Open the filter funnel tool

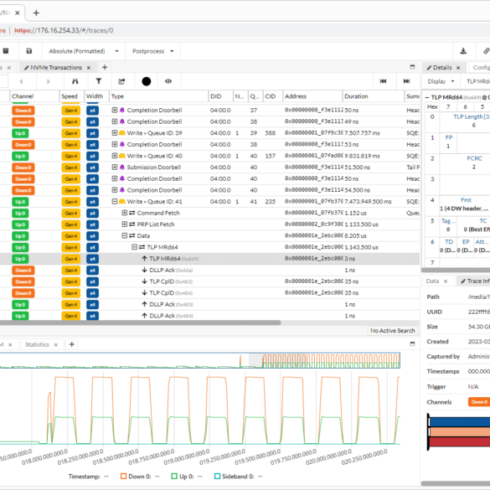99,81
